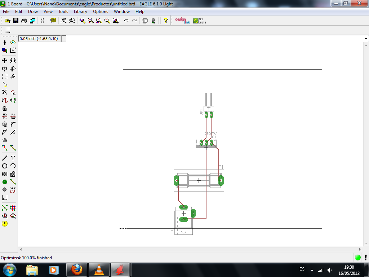Image resolution: width=369 pixels, height=277 pixels.
Task: Undo the last action
Action: click(x=126, y=21)
